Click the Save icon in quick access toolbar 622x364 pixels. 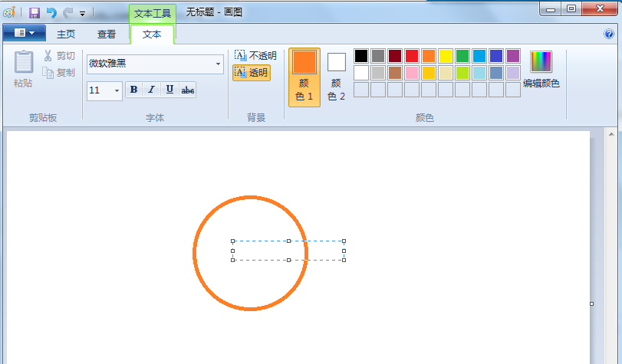[35, 13]
